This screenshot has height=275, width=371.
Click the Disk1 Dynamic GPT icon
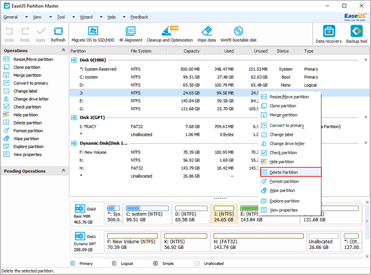tap(80, 236)
